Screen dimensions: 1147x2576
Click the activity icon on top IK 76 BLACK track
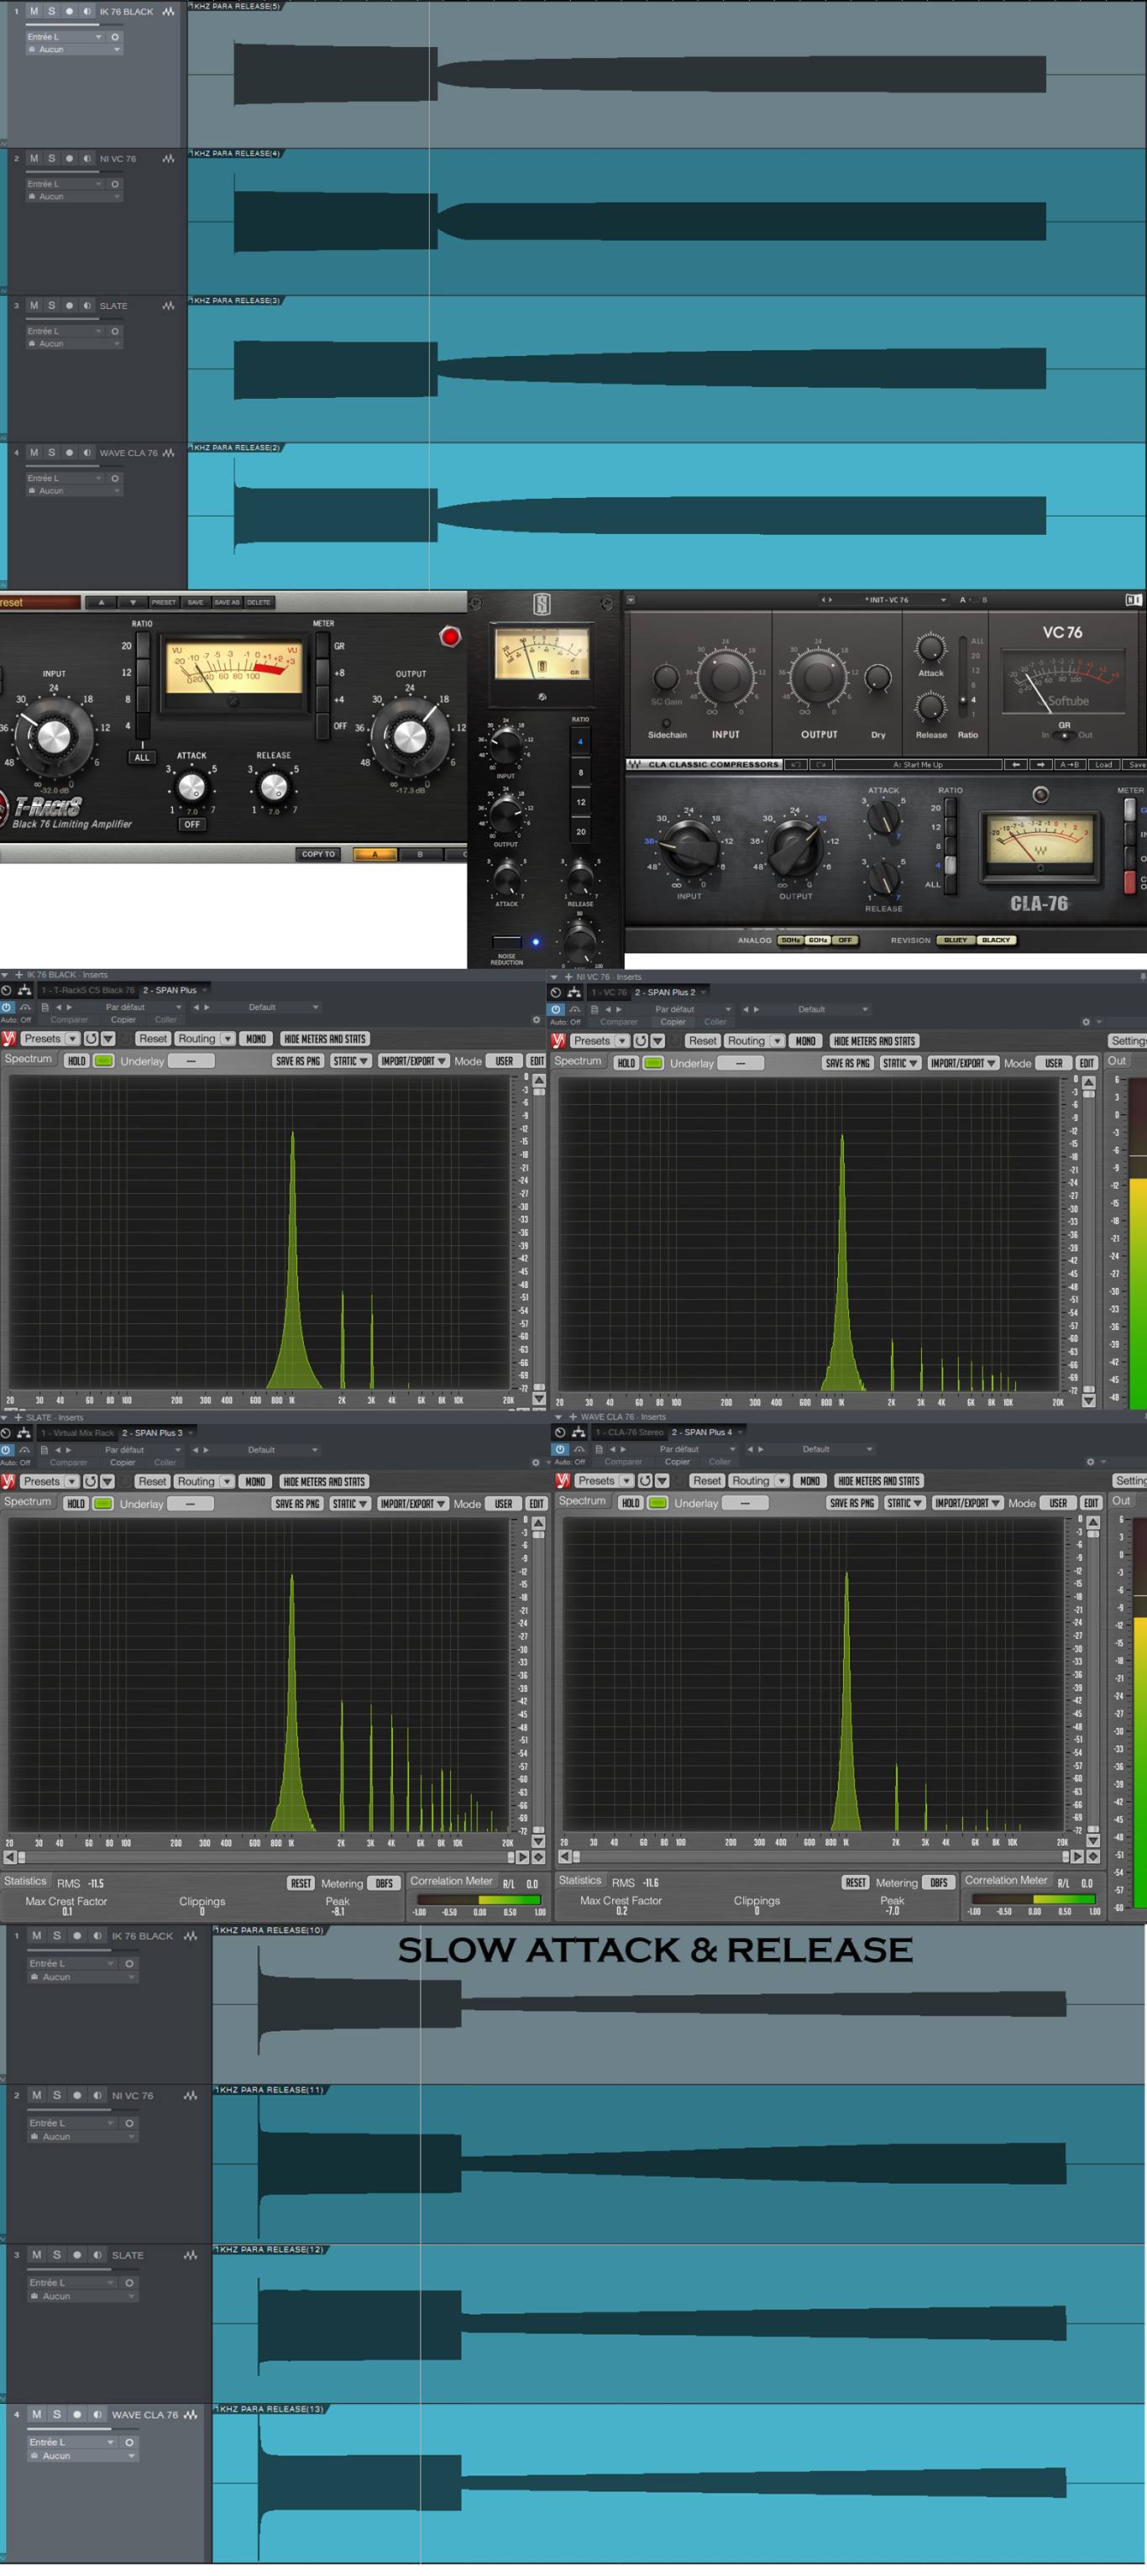168,11
